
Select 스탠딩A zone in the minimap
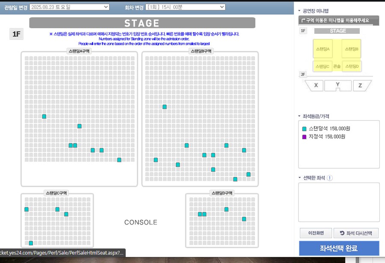click(323, 49)
